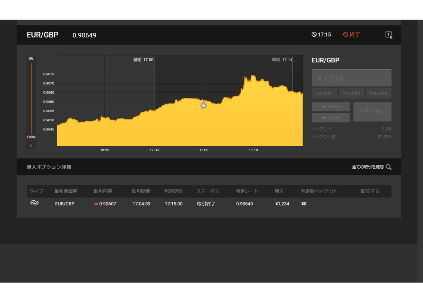Click the ¥2,319 payout amount value
Image resolution: width=423 pixels, height=302 pixels.
[384, 137]
